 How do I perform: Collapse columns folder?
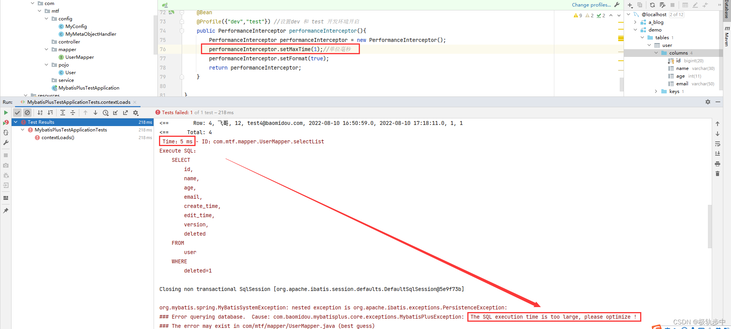656,53
